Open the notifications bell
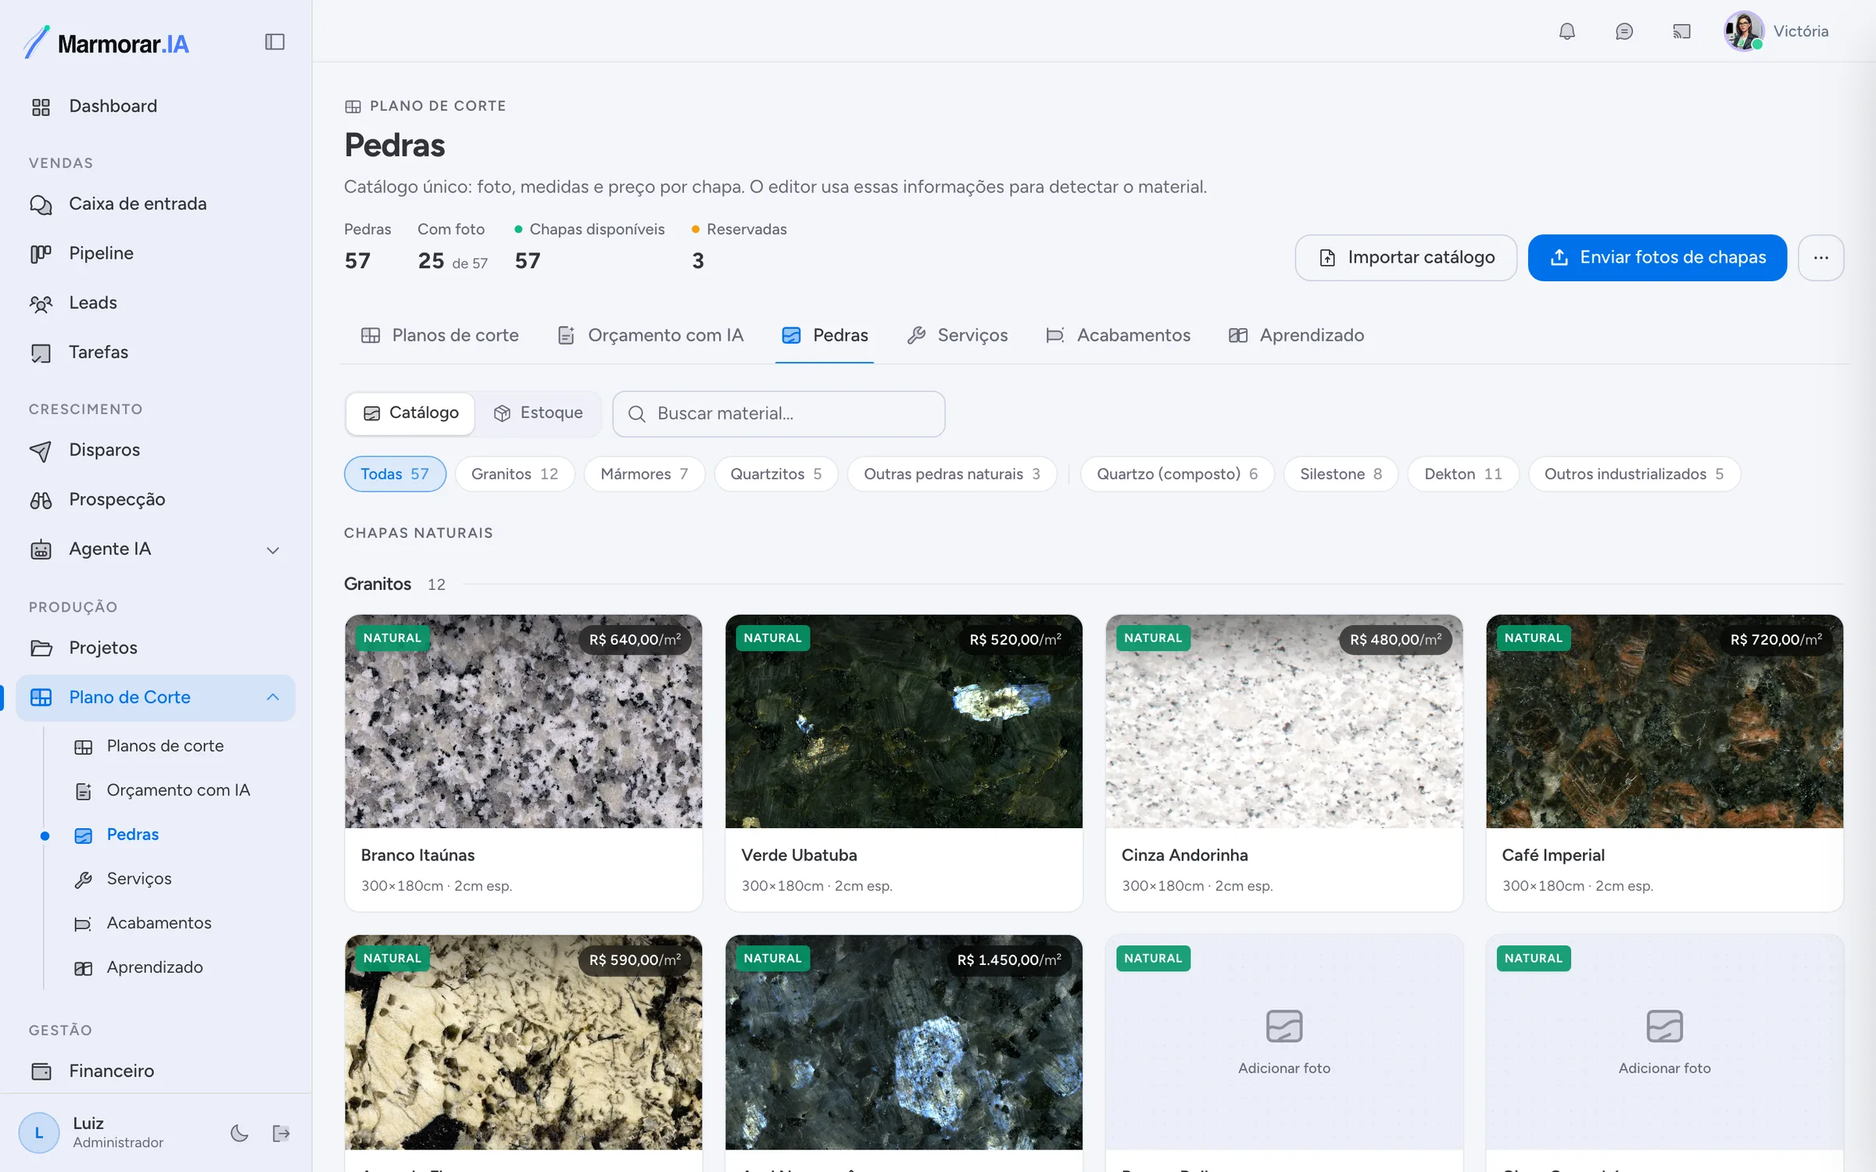The width and height of the screenshot is (1876, 1172). [1566, 31]
